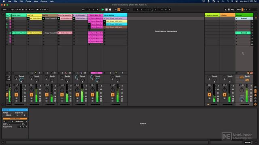Screen dimensions: 259x145
Task: Launch HATS 2 clip AM_HatLoop in first row
Action: [28, 19]
